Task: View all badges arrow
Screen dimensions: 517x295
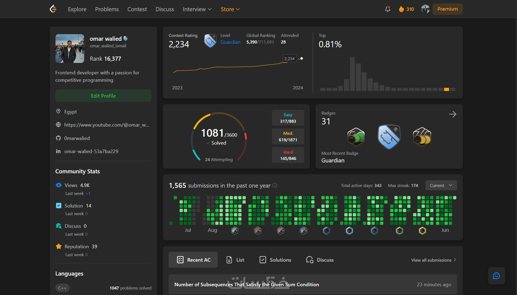Action: click(x=453, y=114)
